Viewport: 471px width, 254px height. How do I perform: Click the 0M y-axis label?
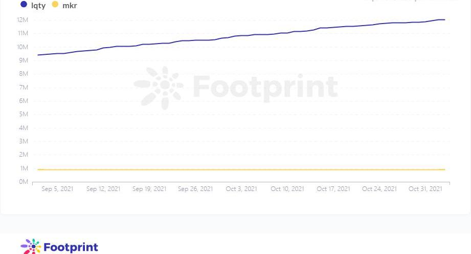24,182
